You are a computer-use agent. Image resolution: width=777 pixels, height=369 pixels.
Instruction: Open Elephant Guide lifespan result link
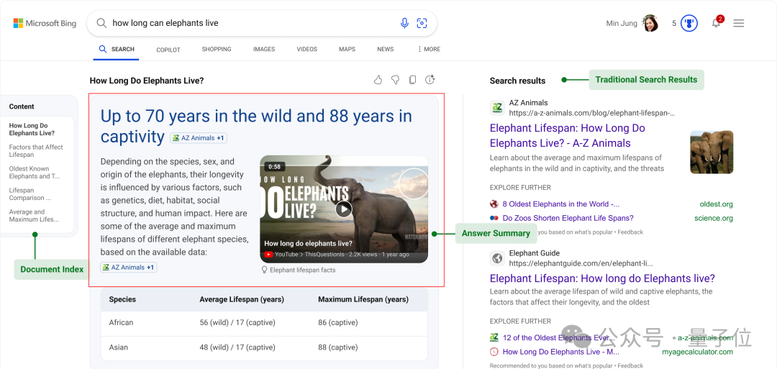click(602, 278)
